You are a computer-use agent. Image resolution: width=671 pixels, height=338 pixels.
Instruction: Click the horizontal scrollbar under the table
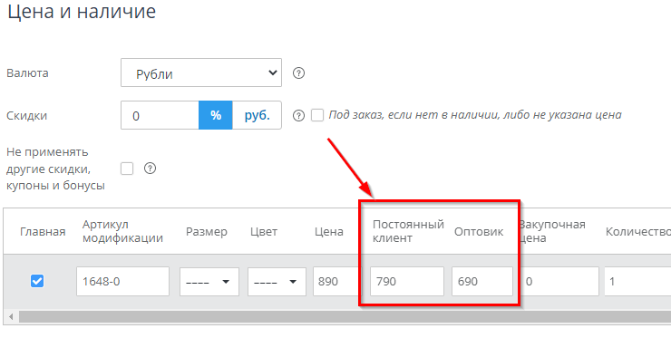[x=345, y=317]
